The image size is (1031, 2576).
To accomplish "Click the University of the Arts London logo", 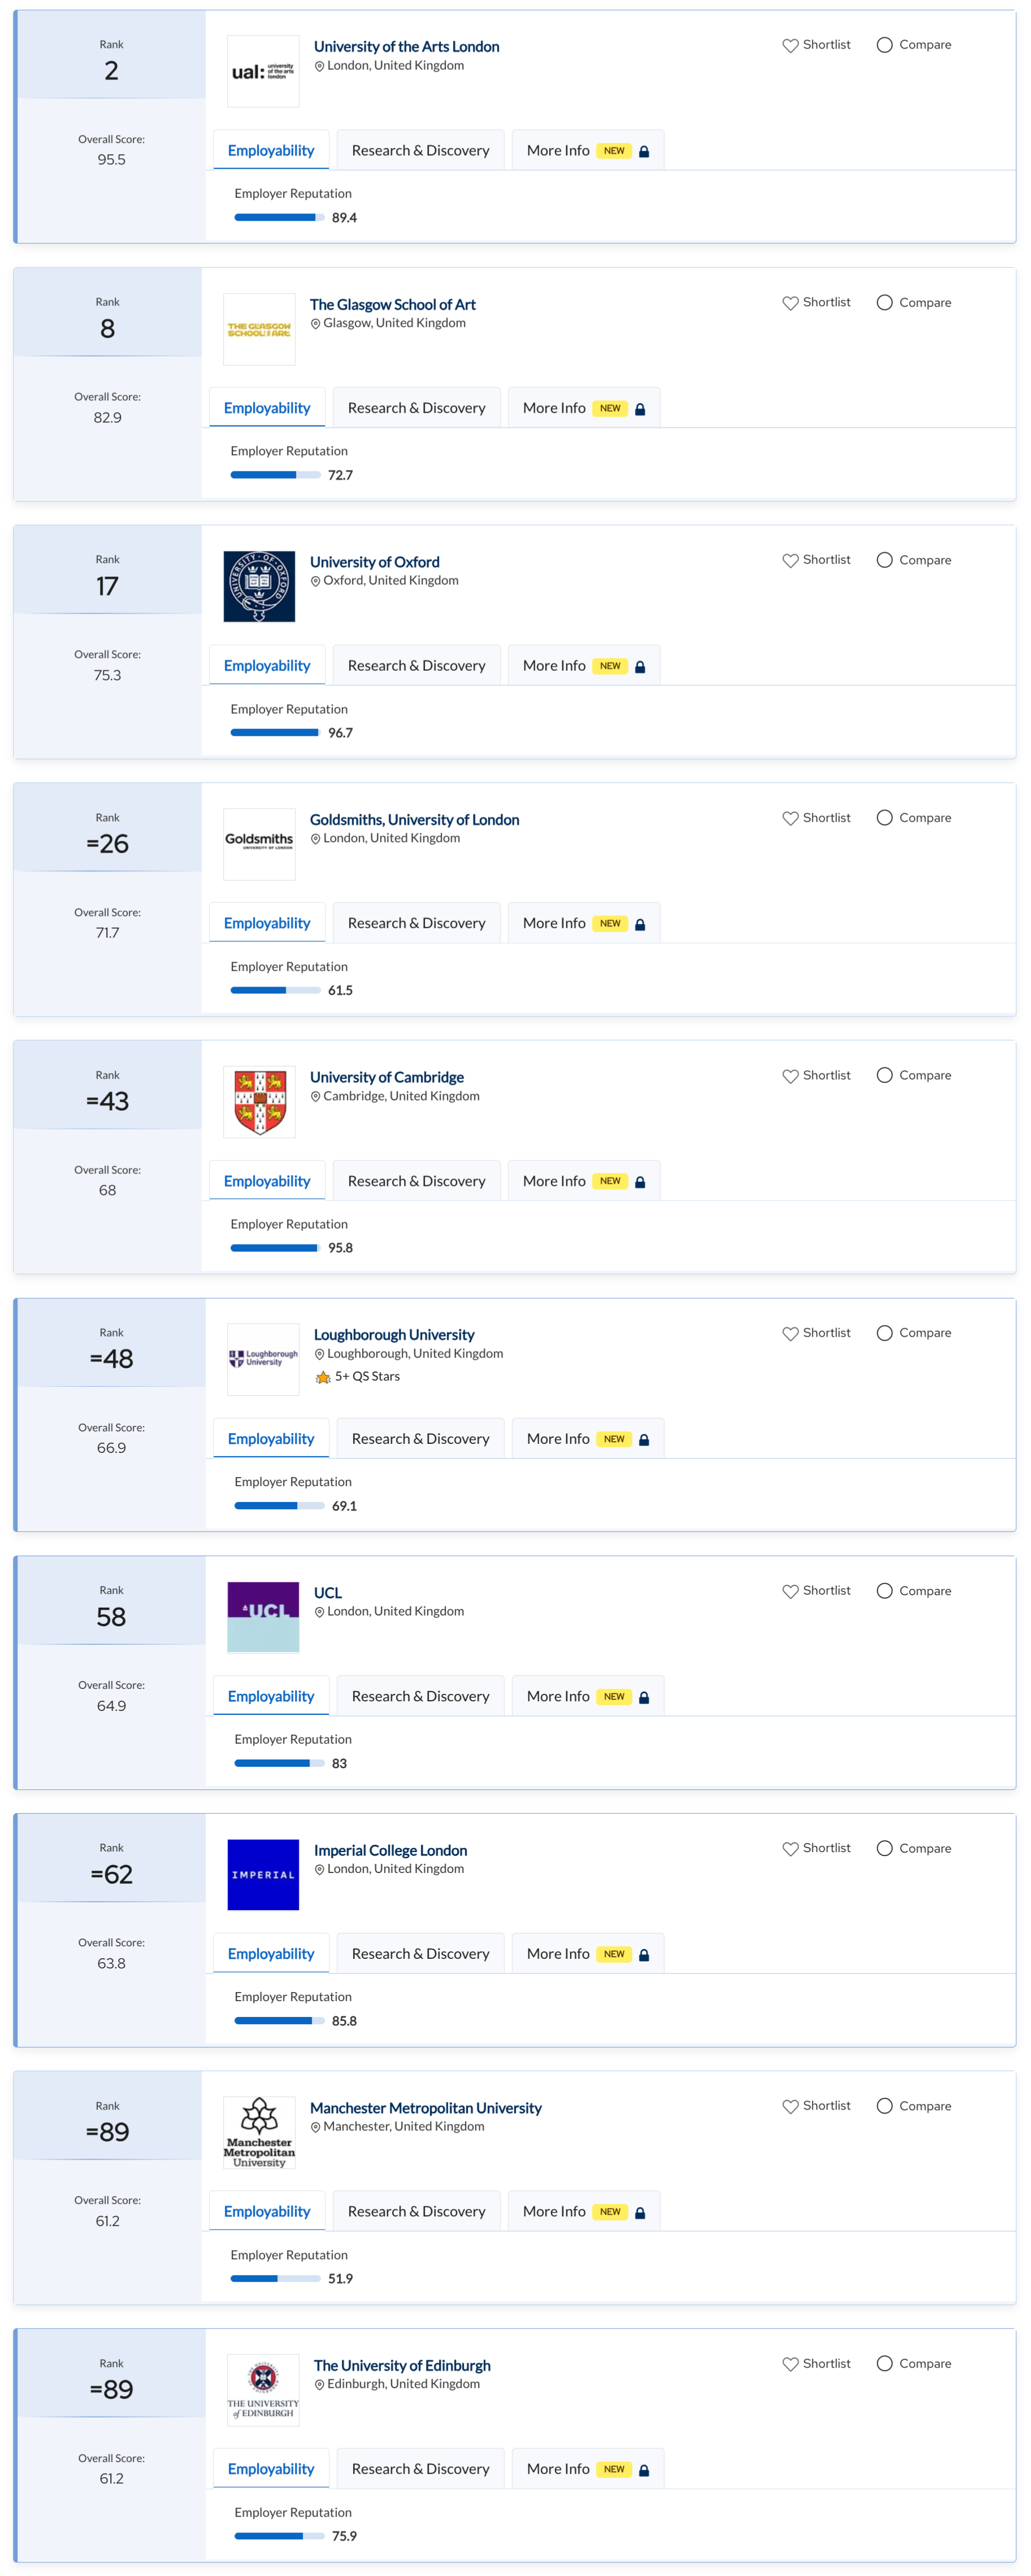I will tap(263, 72).
